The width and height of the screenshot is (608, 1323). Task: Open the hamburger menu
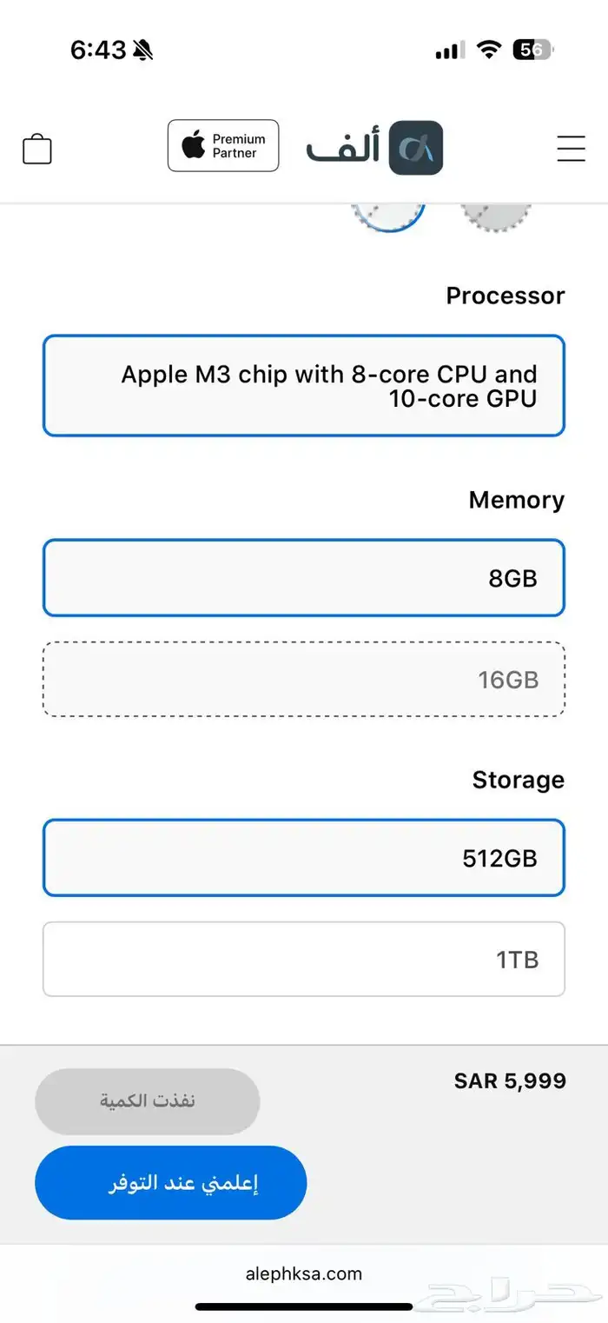pyautogui.click(x=571, y=149)
